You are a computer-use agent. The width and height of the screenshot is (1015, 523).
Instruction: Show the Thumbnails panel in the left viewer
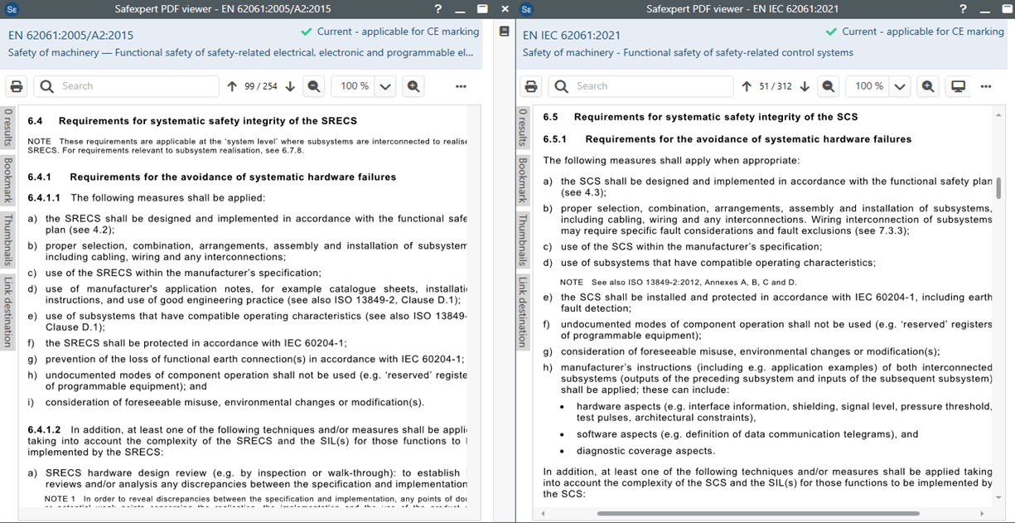(8, 240)
